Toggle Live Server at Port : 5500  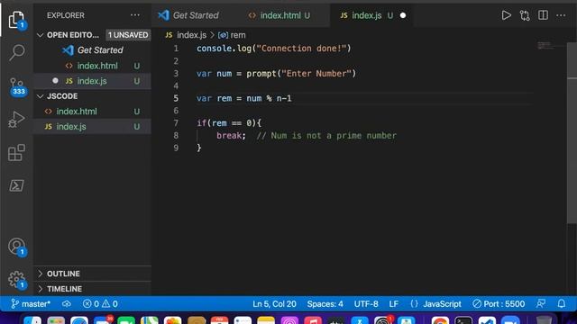click(499, 304)
